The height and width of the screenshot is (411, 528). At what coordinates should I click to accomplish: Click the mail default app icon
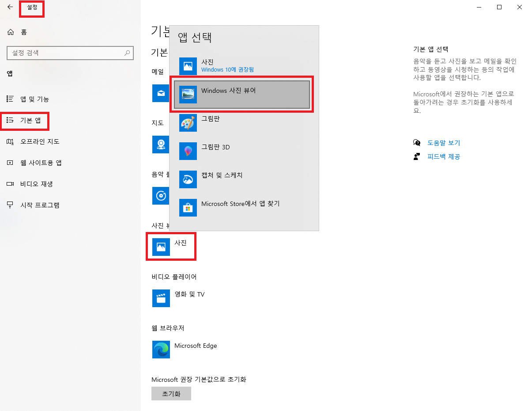point(161,93)
